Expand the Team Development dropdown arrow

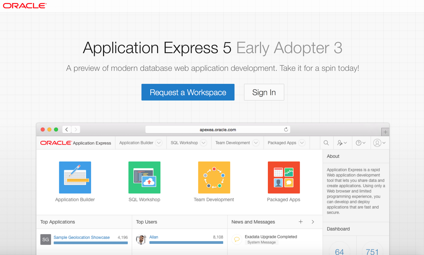click(x=256, y=143)
